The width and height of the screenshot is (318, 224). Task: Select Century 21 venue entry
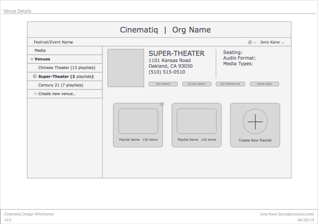[61, 85]
